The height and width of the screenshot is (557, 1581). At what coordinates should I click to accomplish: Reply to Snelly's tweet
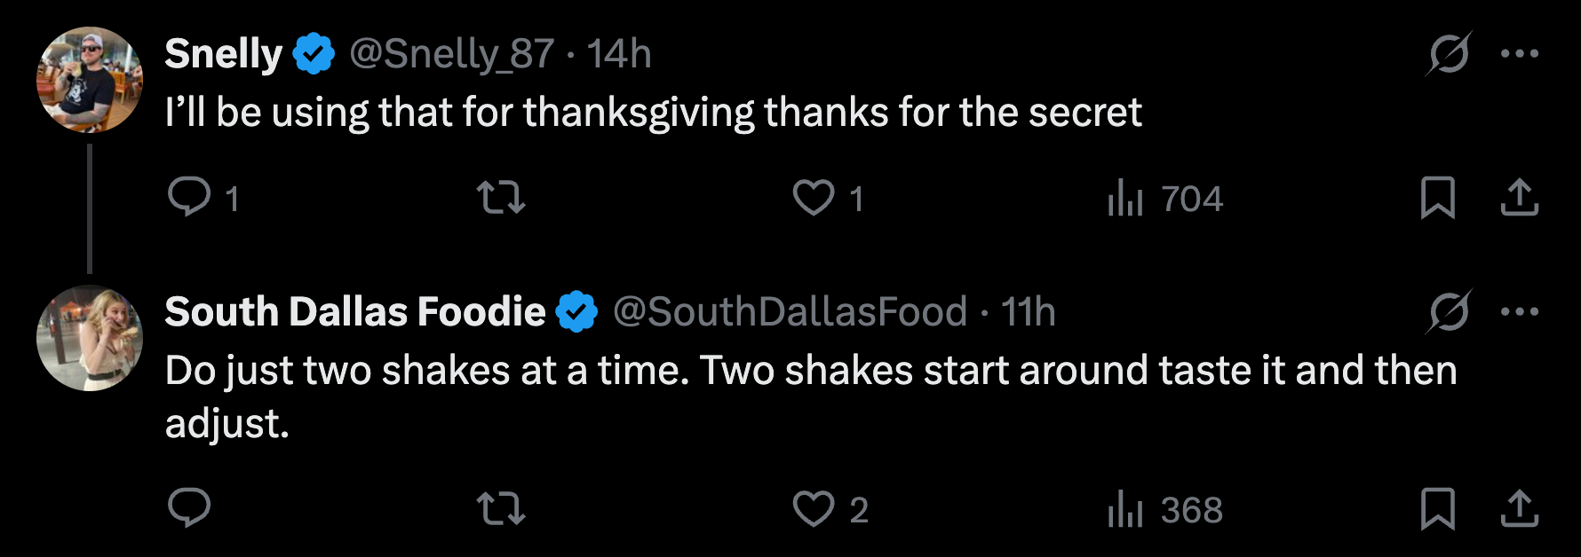tap(189, 197)
